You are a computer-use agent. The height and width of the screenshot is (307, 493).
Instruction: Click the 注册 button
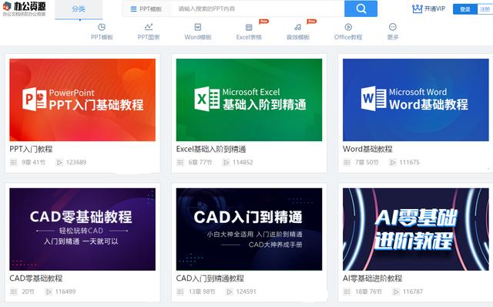(485, 9)
